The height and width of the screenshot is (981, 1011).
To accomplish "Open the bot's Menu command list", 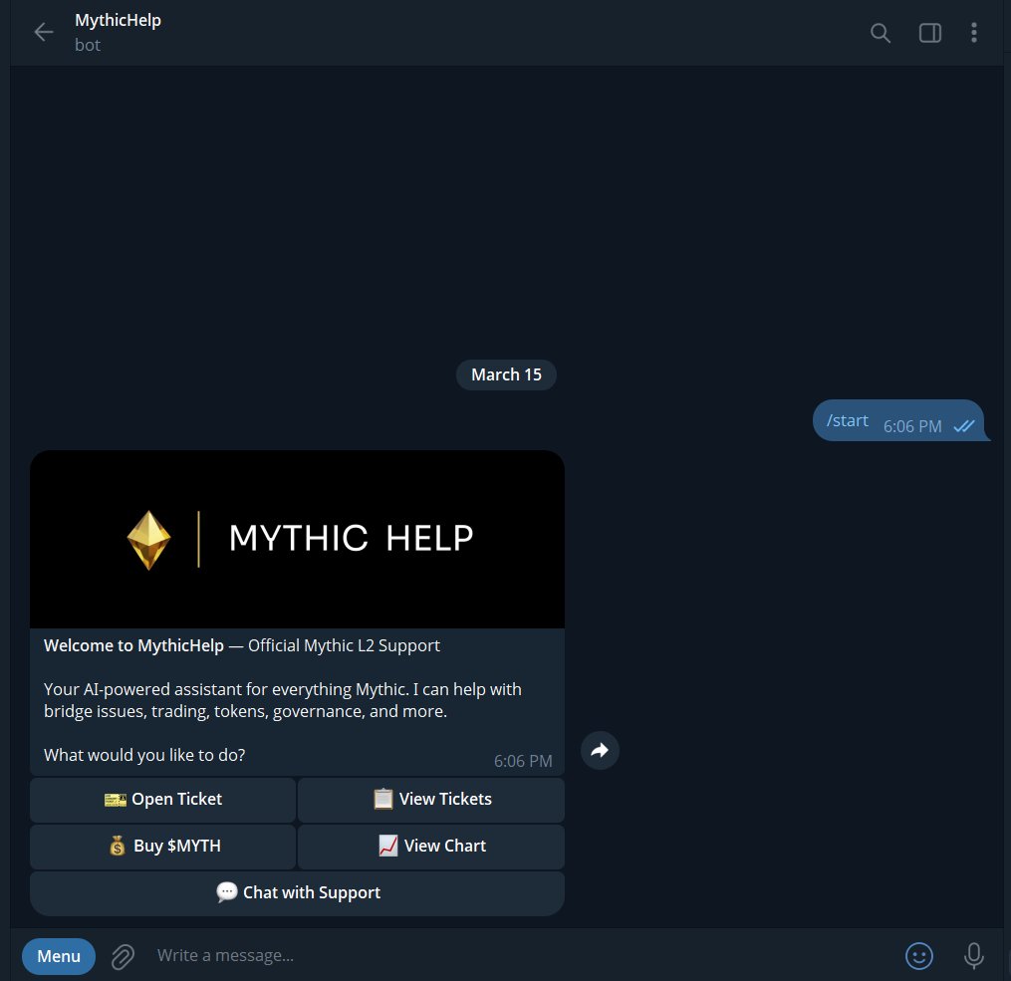I will (58, 955).
